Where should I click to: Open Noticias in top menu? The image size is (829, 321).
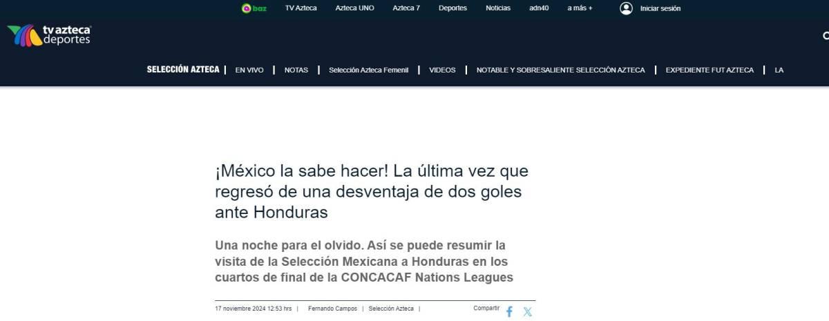coord(498,8)
